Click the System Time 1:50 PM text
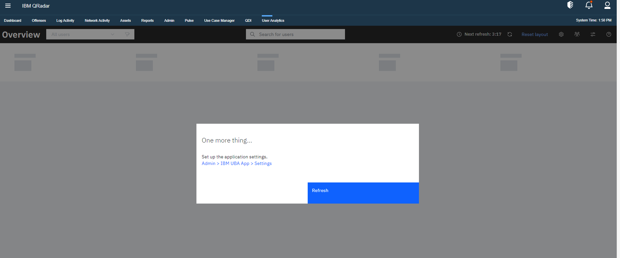 594,20
